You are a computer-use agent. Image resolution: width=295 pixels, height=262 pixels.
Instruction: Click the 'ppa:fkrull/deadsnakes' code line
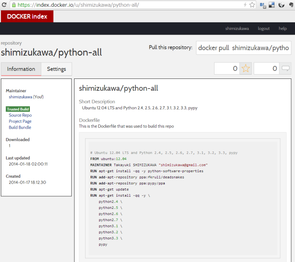(137, 177)
